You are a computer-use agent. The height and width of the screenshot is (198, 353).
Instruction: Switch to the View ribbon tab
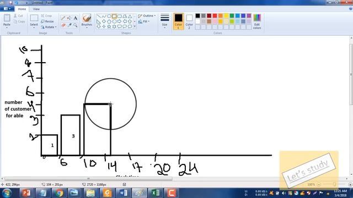[36, 9]
